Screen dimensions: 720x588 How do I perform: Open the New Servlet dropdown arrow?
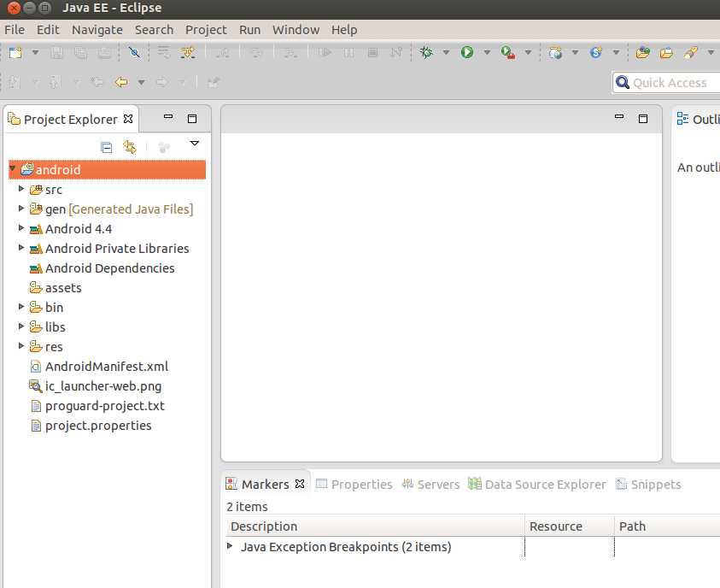pyautogui.click(x=616, y=52)
